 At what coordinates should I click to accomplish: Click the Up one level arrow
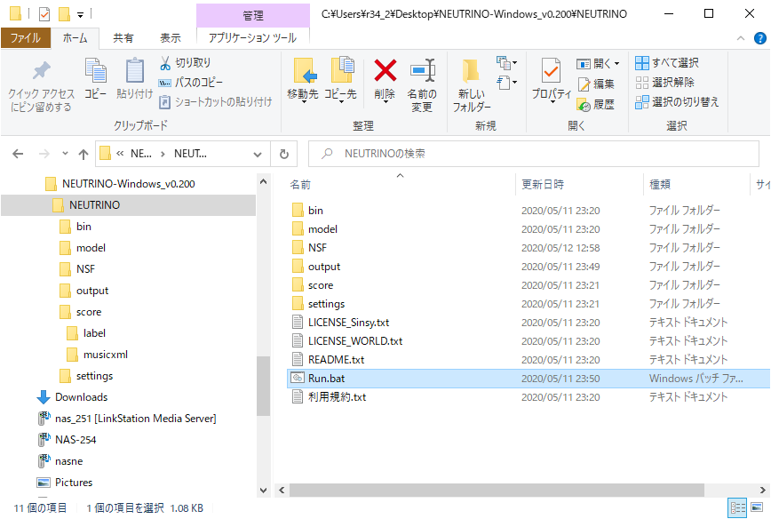coord(83,154)
